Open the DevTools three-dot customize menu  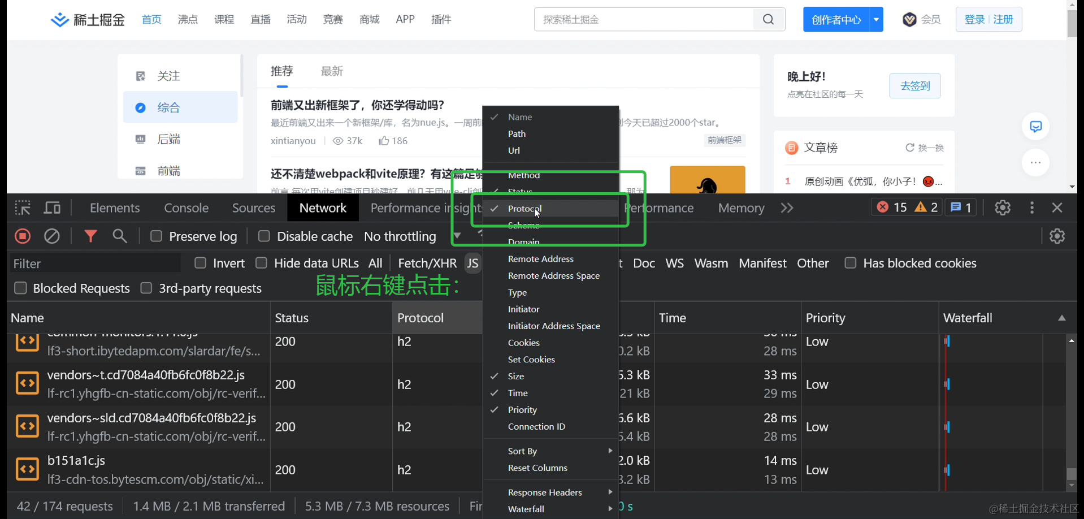pyautogui.click(x=1032, y=208)
